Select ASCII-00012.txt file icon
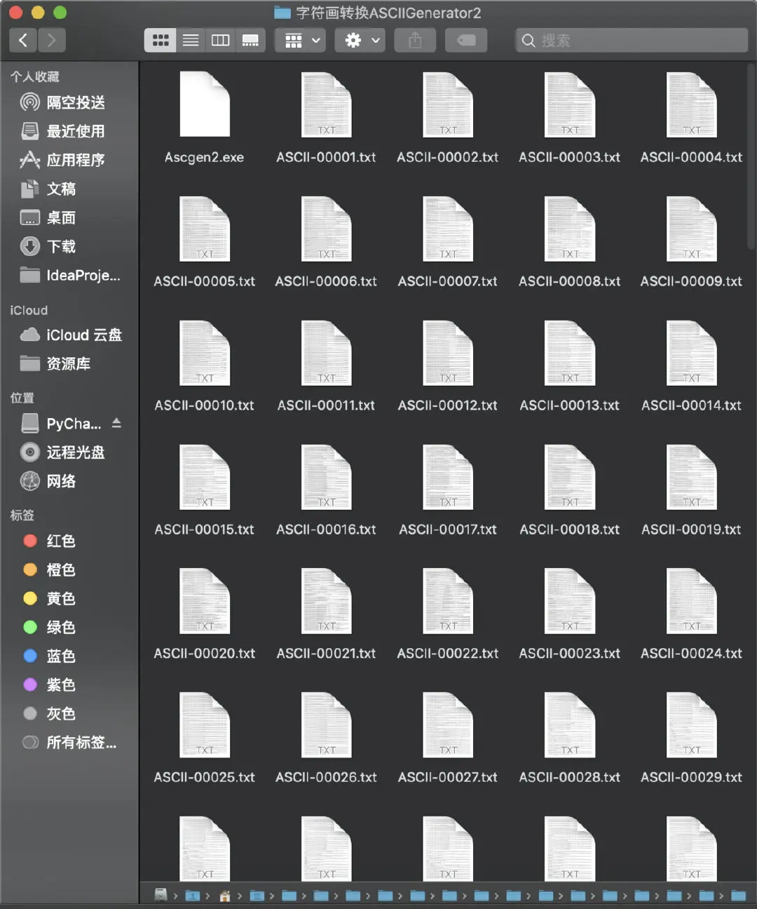 (x=448, y=353)
